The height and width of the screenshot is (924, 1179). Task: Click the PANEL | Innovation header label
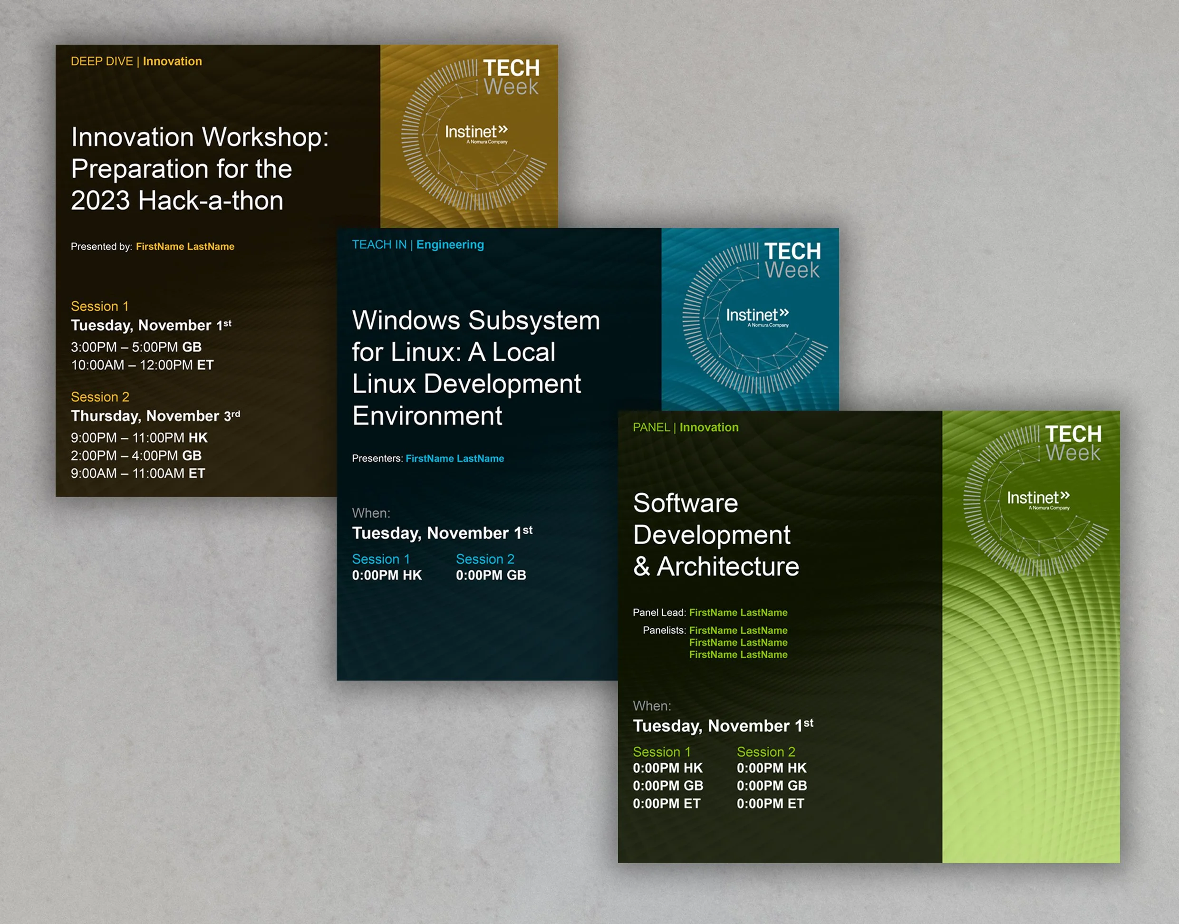[686, 427]
